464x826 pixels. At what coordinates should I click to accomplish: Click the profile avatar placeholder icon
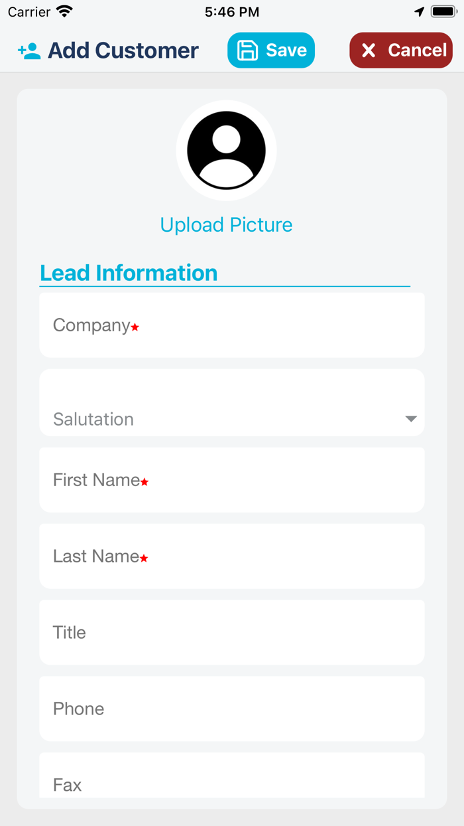point(227,150)
